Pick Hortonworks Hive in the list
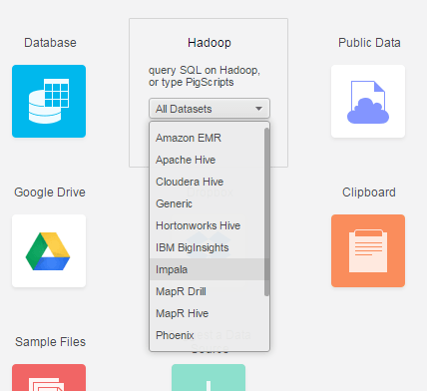427x391 pixels. [x=208, y=225]
